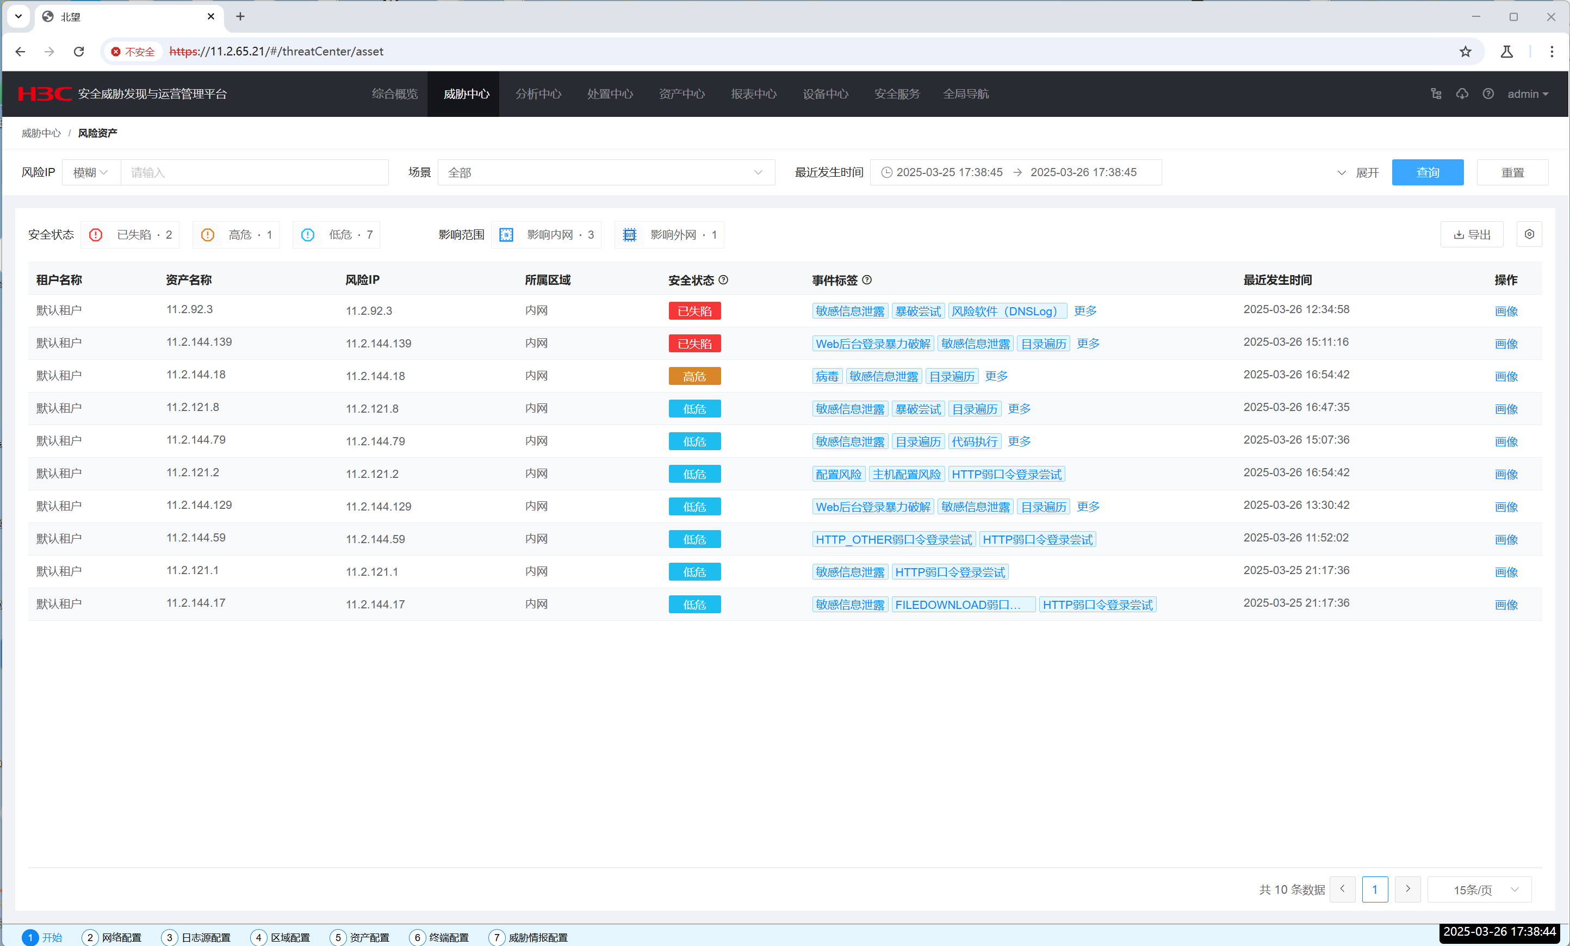The image size is (1570, 946).
Task: Click the Chrome labs flask icon
Action: pos(1506,52)
